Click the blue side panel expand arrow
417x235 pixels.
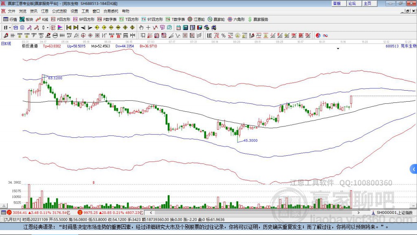(x=414, y=169)
